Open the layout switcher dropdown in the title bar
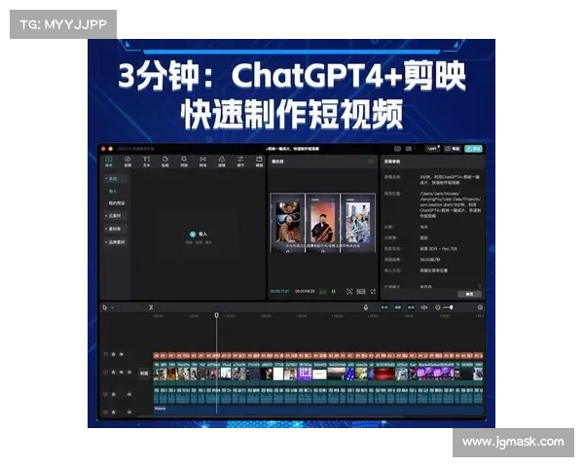The image size is (584, 467). click(x=411, y=149)
